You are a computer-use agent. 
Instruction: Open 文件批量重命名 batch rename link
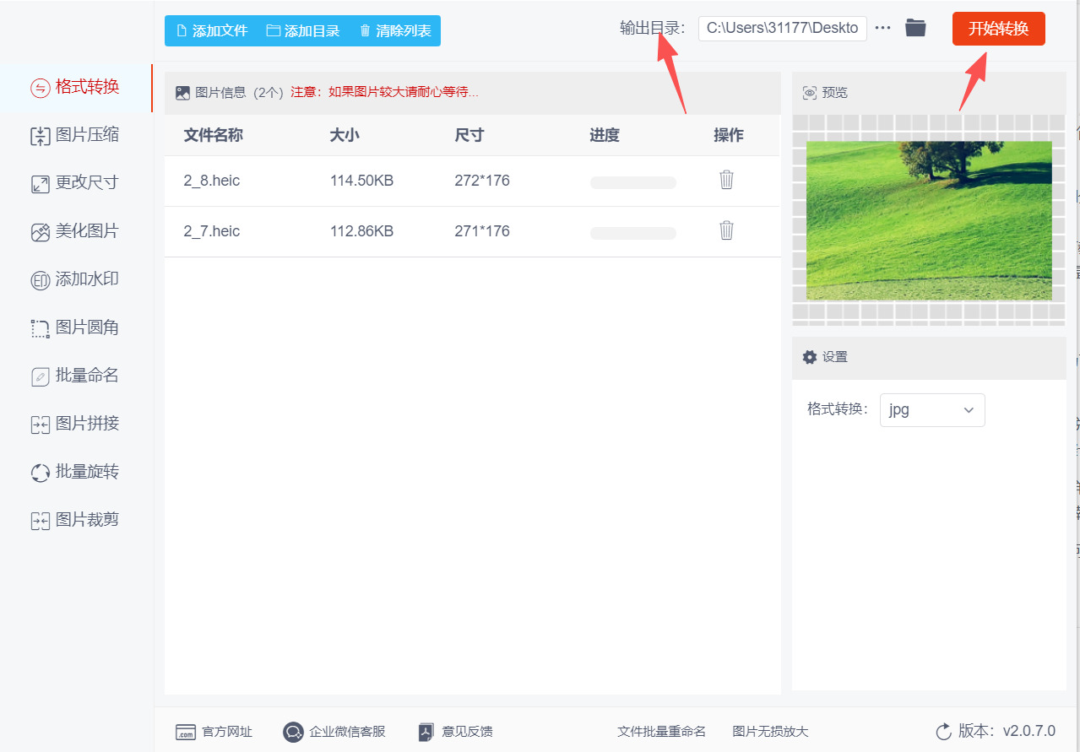661,732
